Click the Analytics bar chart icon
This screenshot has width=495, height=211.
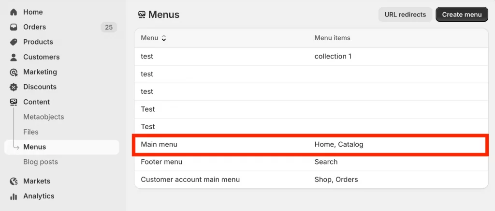tap(14, 196)
